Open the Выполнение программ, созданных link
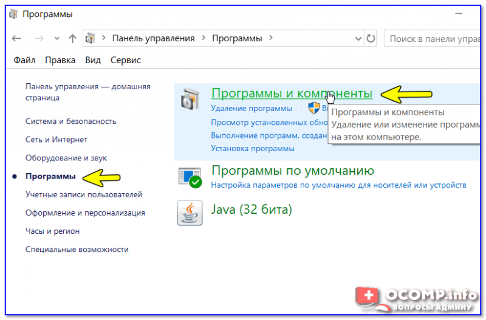The image size is (486, 320). 269,135
